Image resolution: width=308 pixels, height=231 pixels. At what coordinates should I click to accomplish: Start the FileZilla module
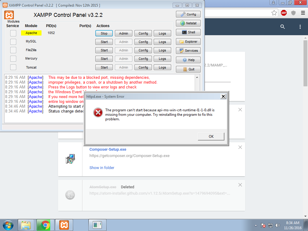[x=104, y=50]
